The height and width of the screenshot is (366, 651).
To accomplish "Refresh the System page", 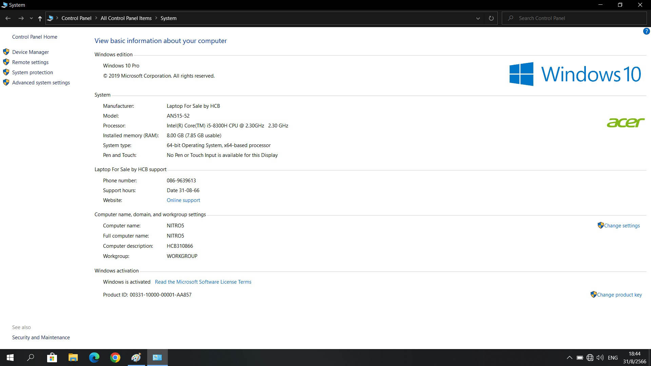I will [491, 18].
